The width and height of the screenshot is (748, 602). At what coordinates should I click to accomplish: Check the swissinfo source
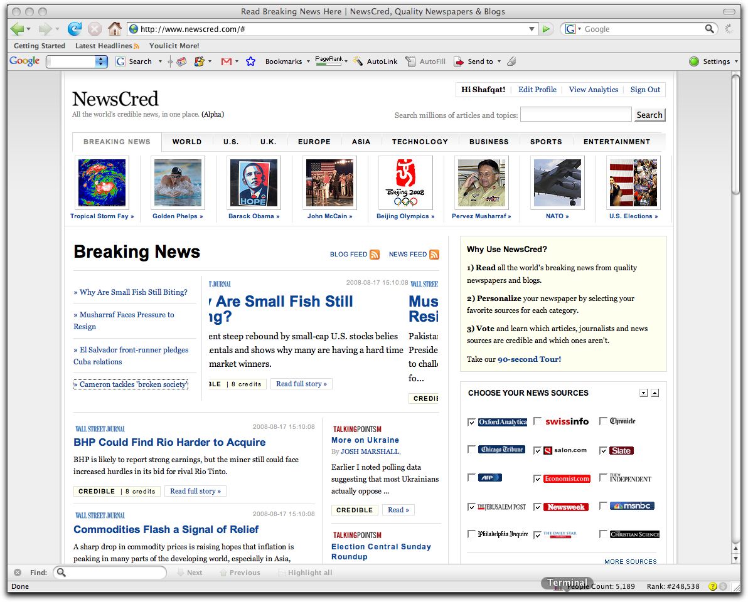(x=537, y=421)
